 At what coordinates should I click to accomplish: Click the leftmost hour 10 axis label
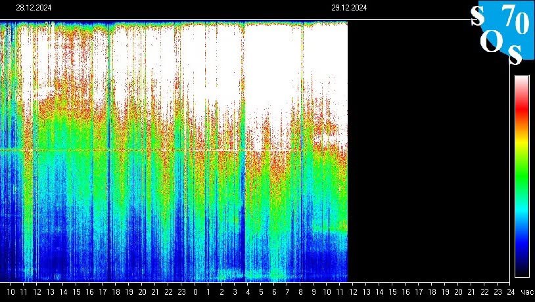point(11,291)
